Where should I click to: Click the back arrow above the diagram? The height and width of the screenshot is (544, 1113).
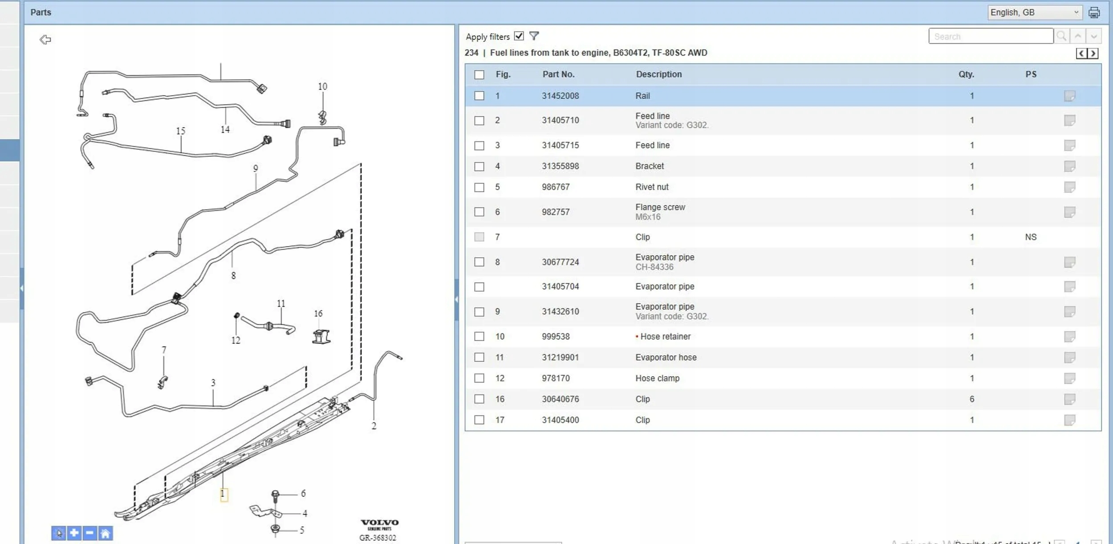click(45, 40)
